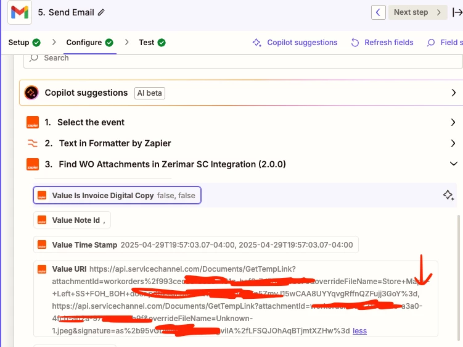The width and height of the screenshot is (463, 347).
Task: Open the Setup tab
Action: [24, 43]
